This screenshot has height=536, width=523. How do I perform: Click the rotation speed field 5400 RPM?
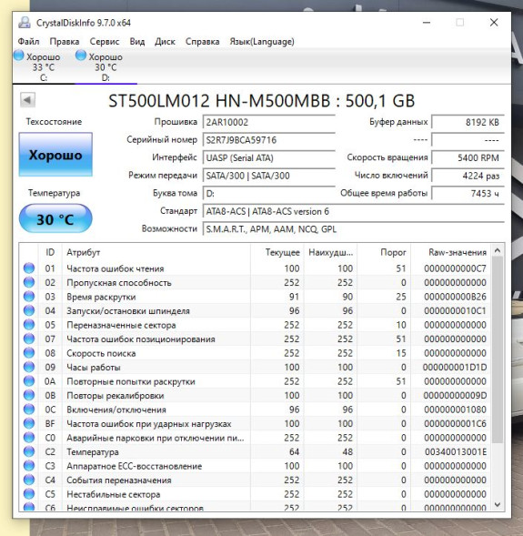tap(468, 158)
